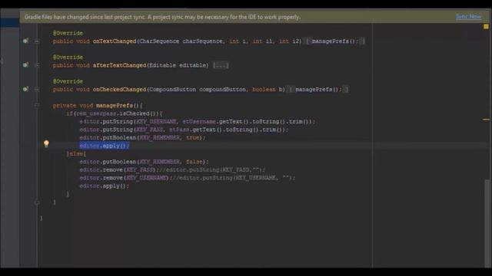Click the putString KEY_PASS line
492x276 pixels.
click(x=184, y=130)
